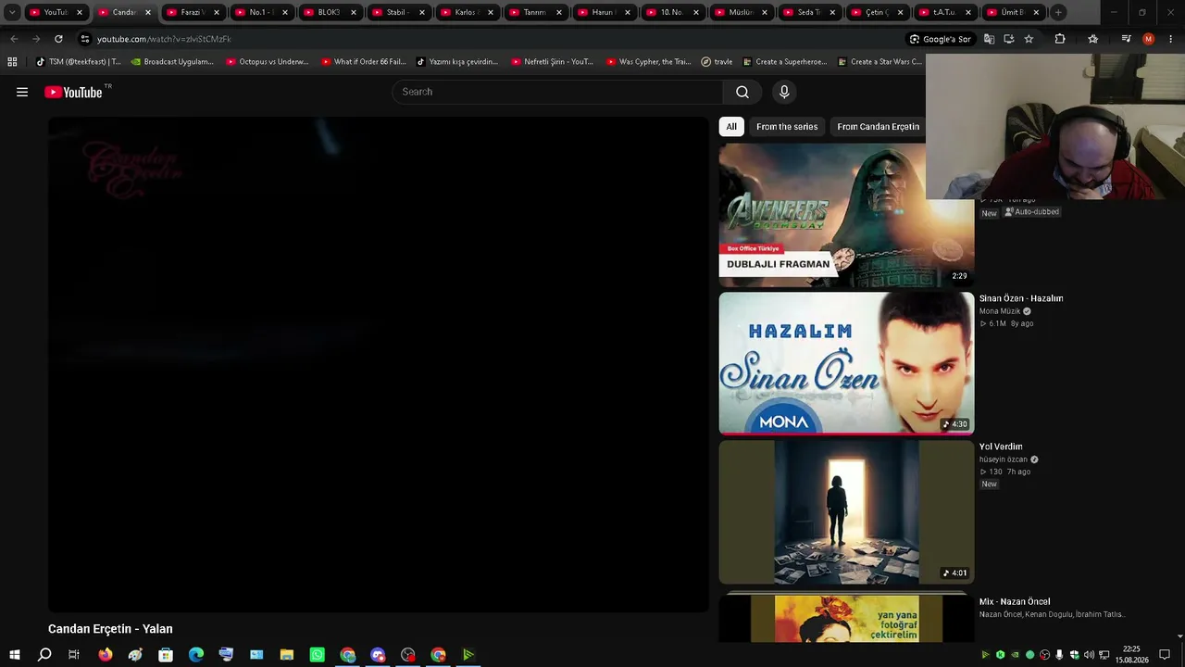Open WhatsApp from the taskbar
1185x667 pixels.
pos(318,655)
